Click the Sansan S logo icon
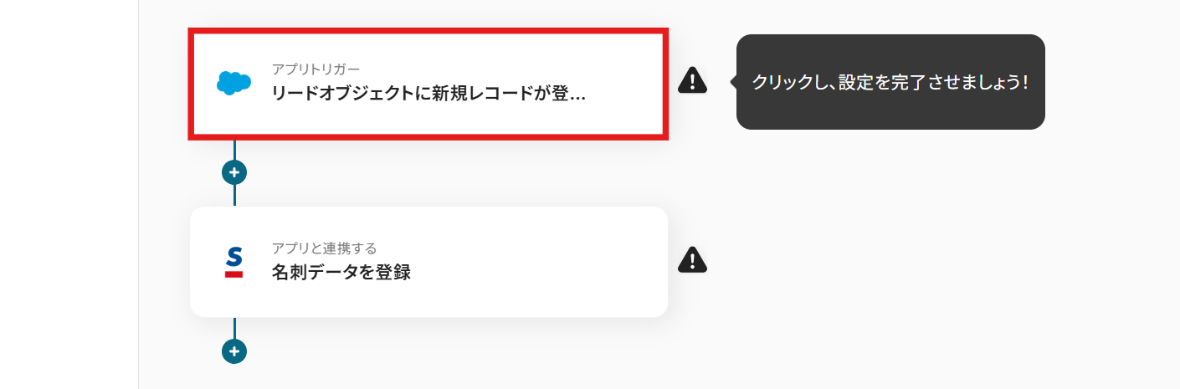1180x389 pixels. [x=234, y=262]
